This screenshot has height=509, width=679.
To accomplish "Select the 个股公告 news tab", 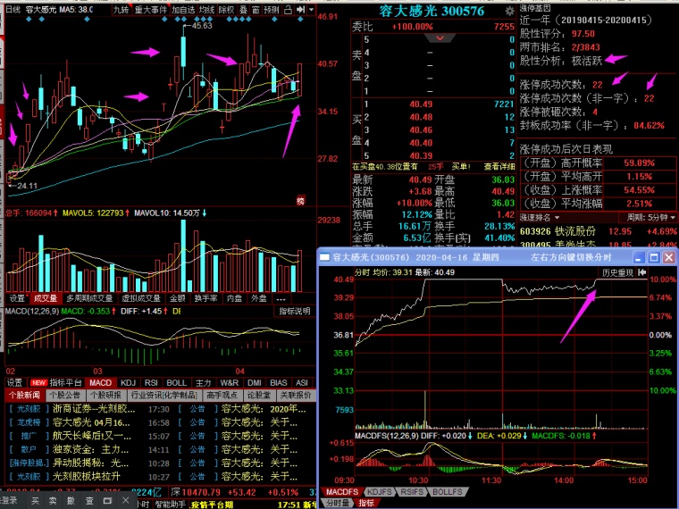I will (x=64, y=395).
